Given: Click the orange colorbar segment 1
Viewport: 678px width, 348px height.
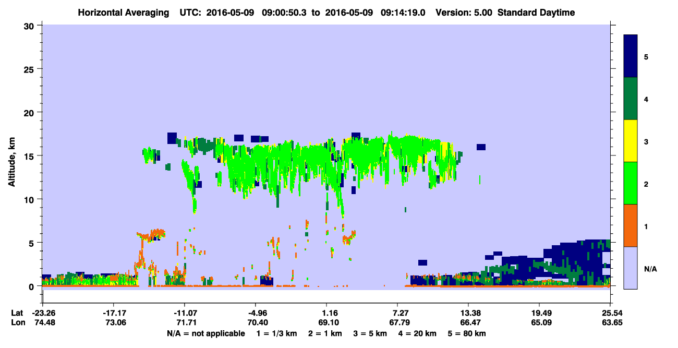Looking at the screenshot, I should tap(631, 225).
